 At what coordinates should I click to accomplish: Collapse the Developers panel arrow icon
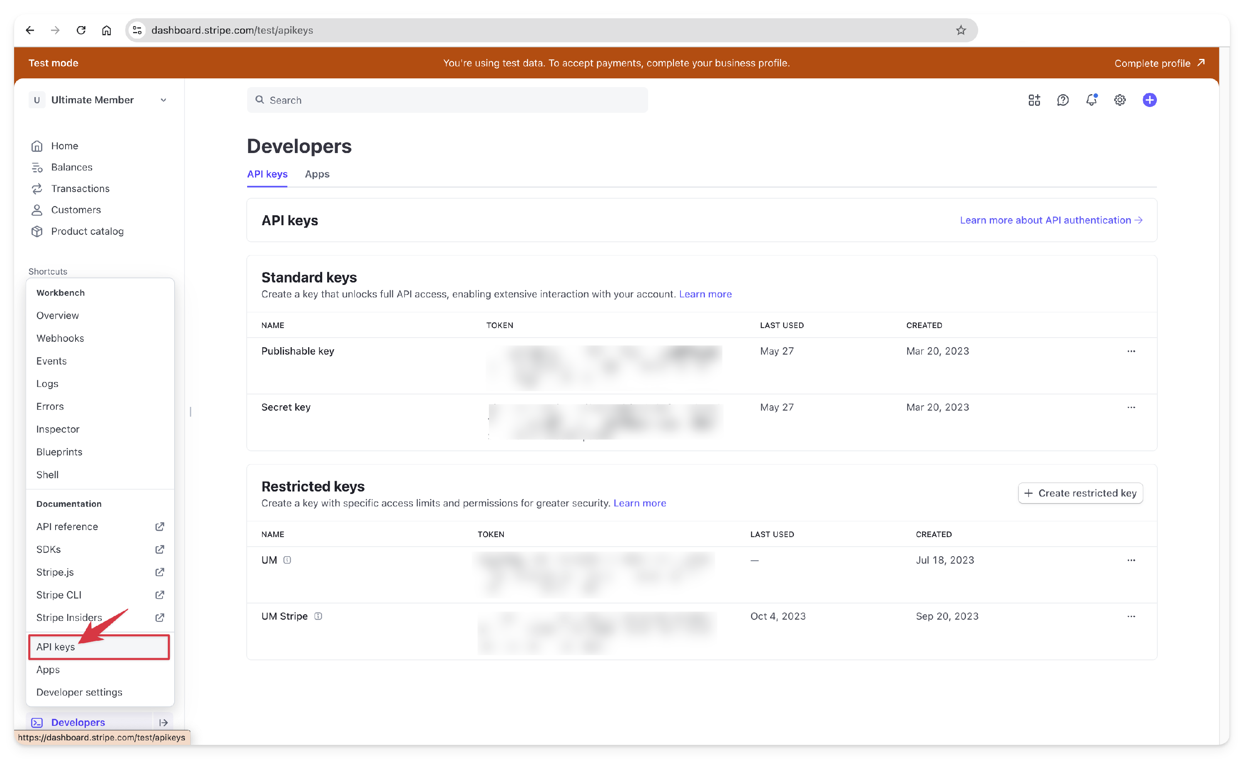tap(163, 723)
